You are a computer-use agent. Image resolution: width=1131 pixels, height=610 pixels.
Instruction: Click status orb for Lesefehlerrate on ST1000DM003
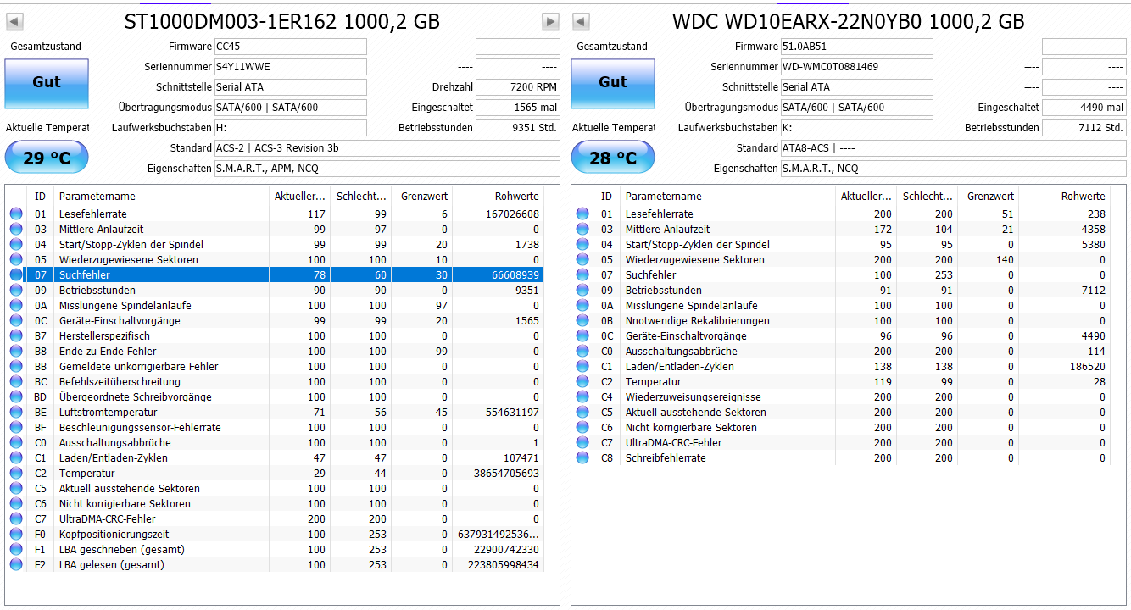(x=16, y=214)
